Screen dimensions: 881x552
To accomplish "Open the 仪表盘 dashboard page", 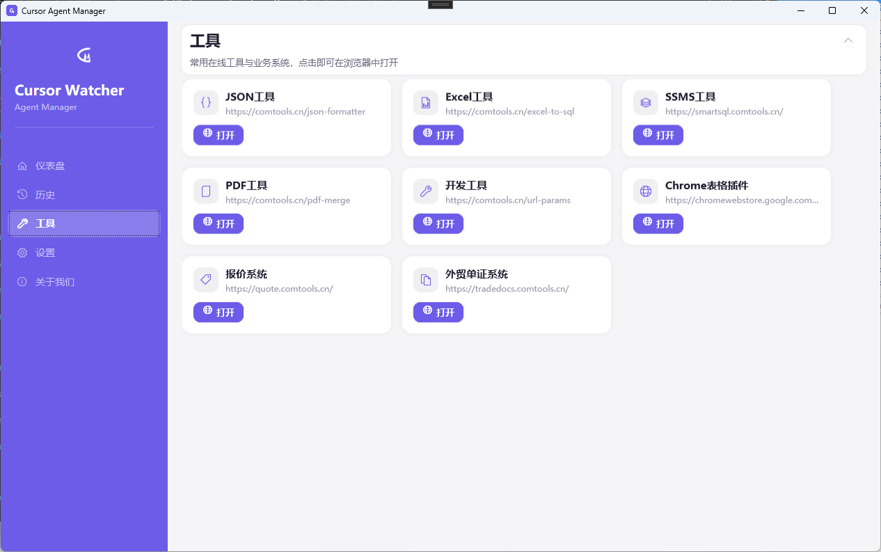I will click(x=84, y=166).
